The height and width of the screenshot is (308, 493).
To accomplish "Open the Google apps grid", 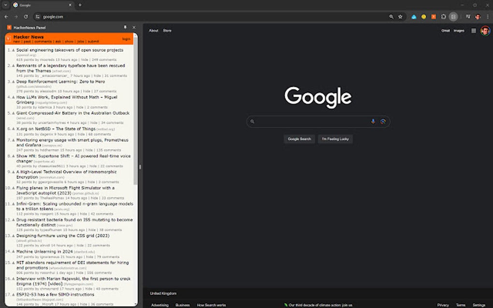I will click(473, 30).
